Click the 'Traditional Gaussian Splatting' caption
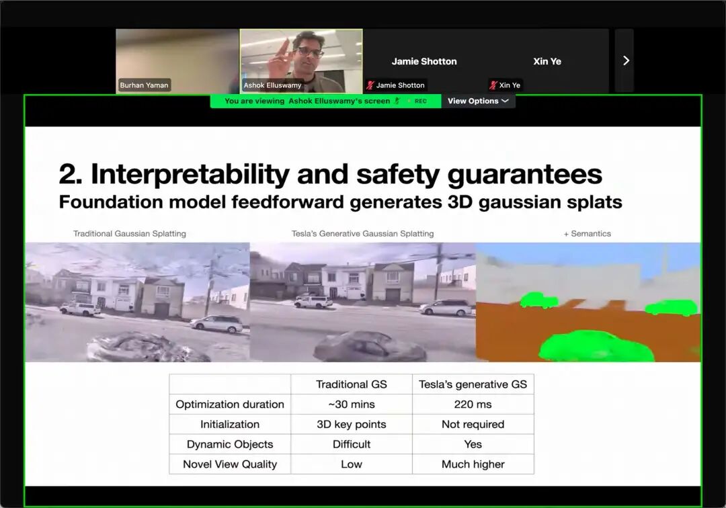Screen dimensions: 726x508 pos(130,234)
